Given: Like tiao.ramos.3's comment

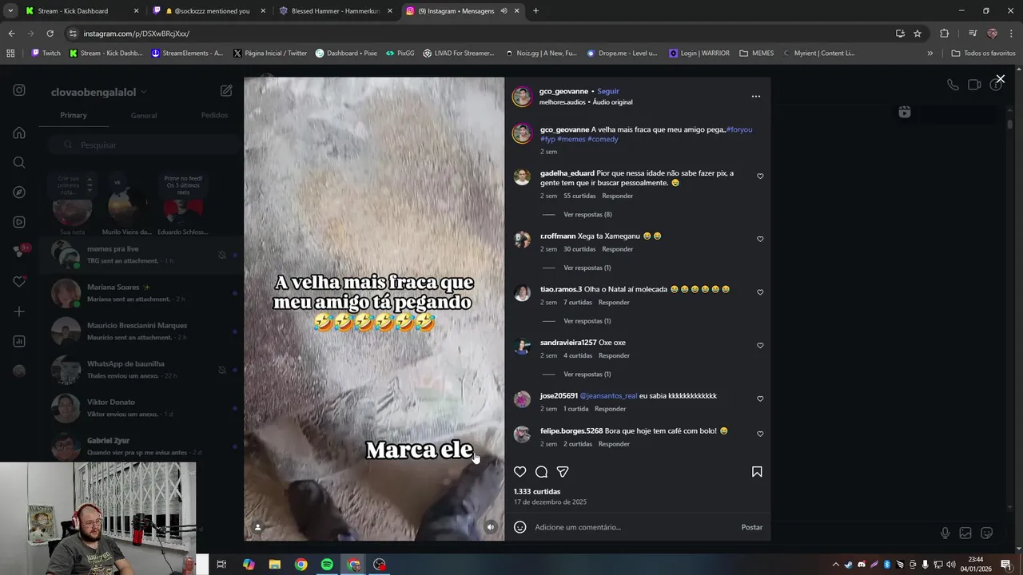Looking at the screenshot, I should pyautogui.click(x=760, y=292).
